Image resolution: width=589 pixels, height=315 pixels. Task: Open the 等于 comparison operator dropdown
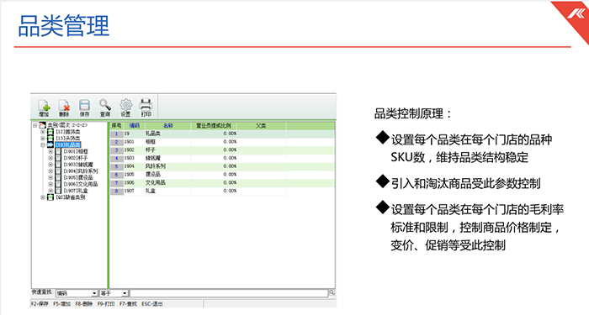coord(125,293)
